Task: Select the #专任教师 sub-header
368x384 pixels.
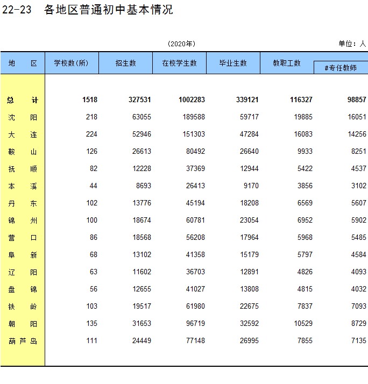Action: 341,68
